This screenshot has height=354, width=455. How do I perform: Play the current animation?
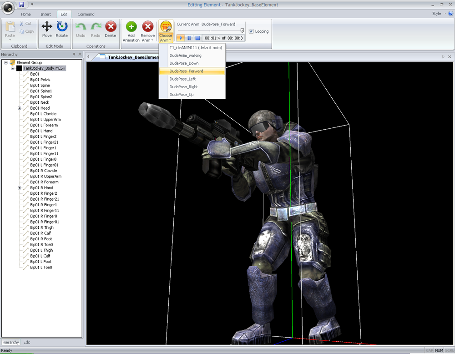pos(181,38)
